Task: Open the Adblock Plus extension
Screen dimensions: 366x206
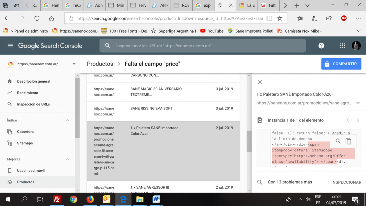Action: pyautogui.click(x=344, y=18)
